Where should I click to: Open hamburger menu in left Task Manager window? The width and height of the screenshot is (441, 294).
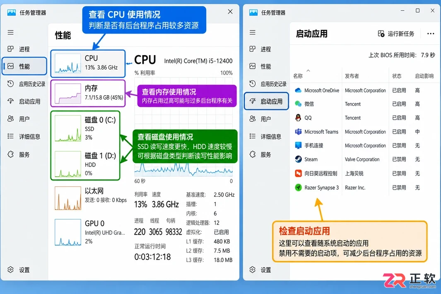coord(10,32)
